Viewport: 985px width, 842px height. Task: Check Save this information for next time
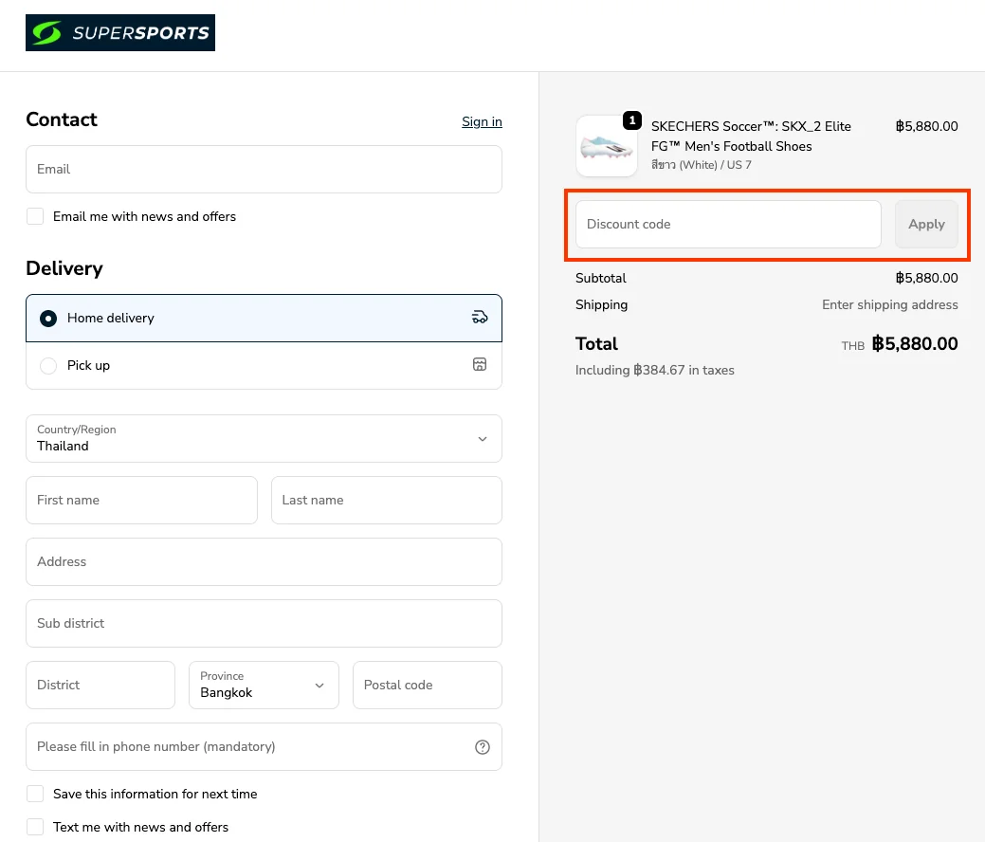click(x=35, y=794)
